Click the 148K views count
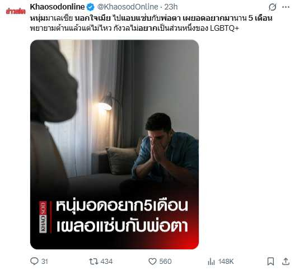The width and height of the screenshot is (299, 270). coord(226,261)
